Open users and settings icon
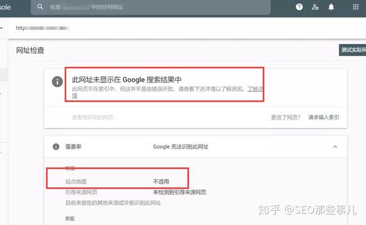The height and width of the screenshot is (225, 366). (315, 7)
